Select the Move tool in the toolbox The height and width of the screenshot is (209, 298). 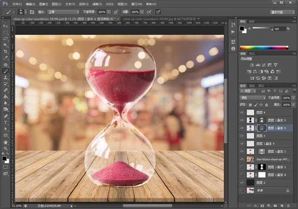pos(6,26)
